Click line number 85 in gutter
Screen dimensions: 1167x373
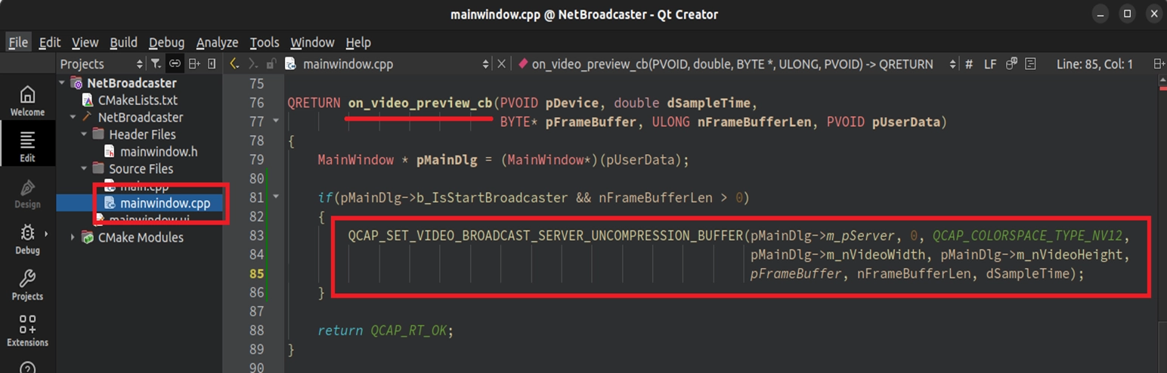(x=255, y=273)
